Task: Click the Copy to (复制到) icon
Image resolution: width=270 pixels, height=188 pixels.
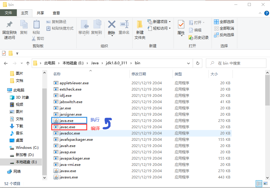Action: (97, 24)
